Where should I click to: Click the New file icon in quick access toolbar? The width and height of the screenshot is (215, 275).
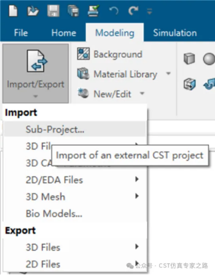click(x=13, y=10)
